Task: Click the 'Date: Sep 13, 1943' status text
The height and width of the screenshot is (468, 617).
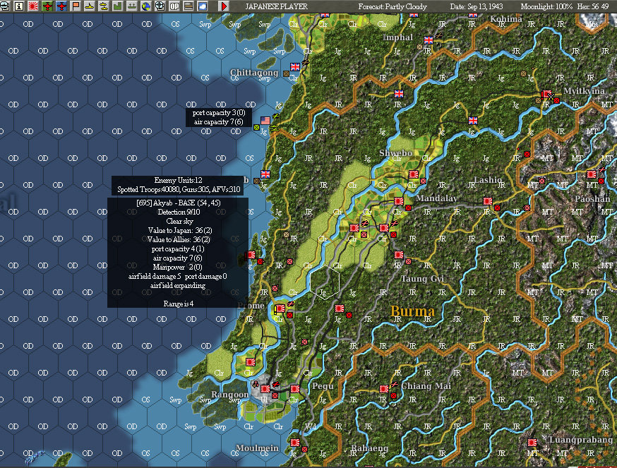Action: [476, 6]
